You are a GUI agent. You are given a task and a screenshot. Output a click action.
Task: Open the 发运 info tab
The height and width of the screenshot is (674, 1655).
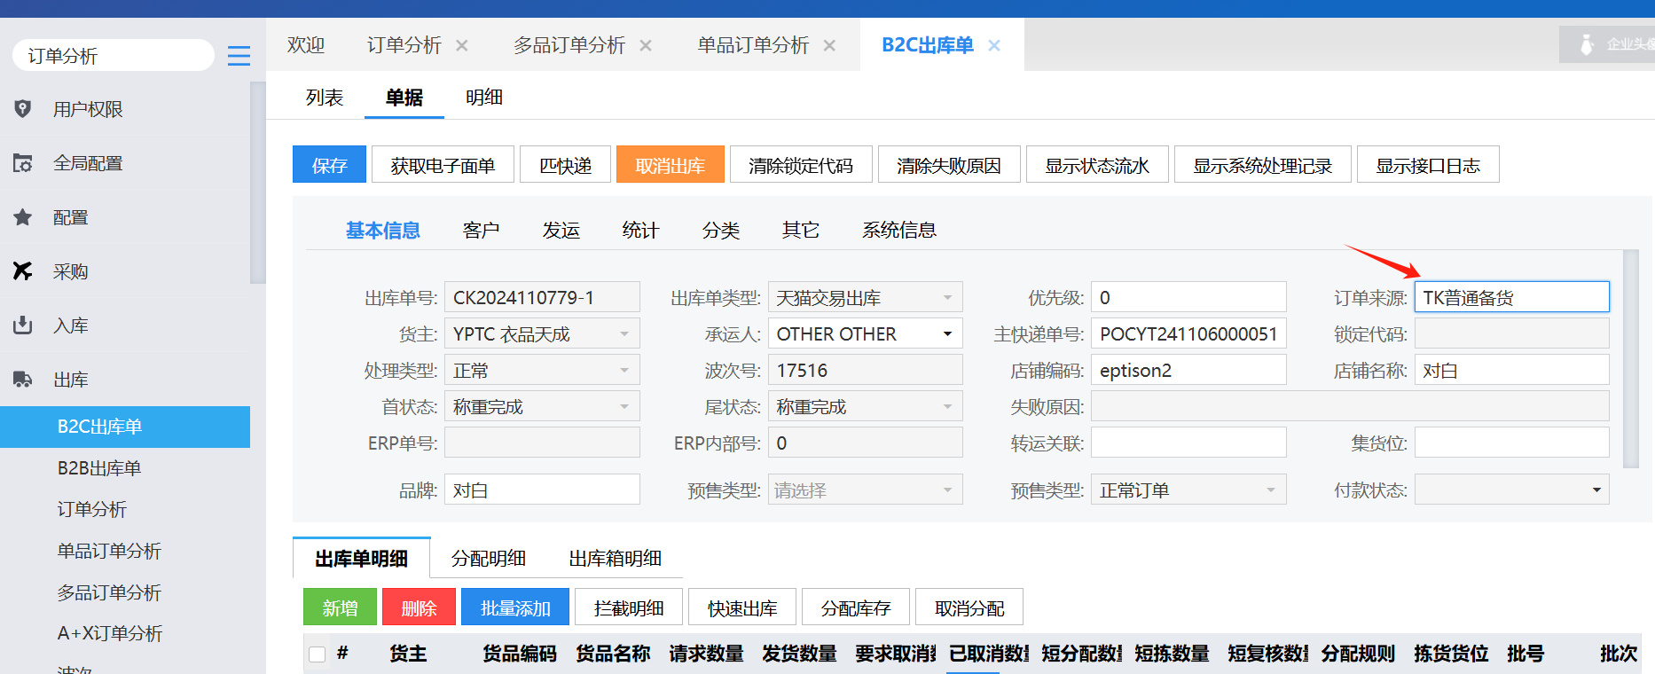pyautogui.click(x=561, y=231)
